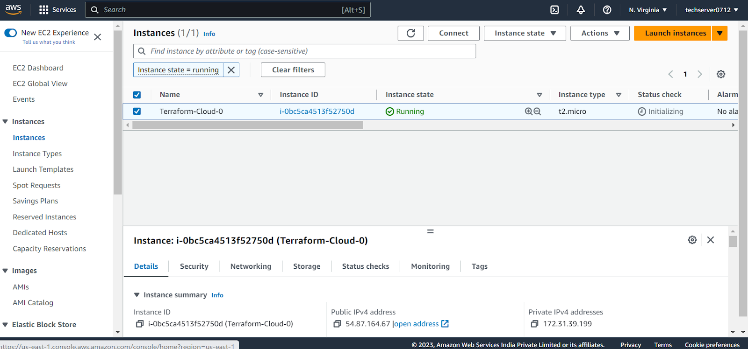Open the AWS home logo
Viewport: 748px width, 349px height.
[x=13, y=9]
